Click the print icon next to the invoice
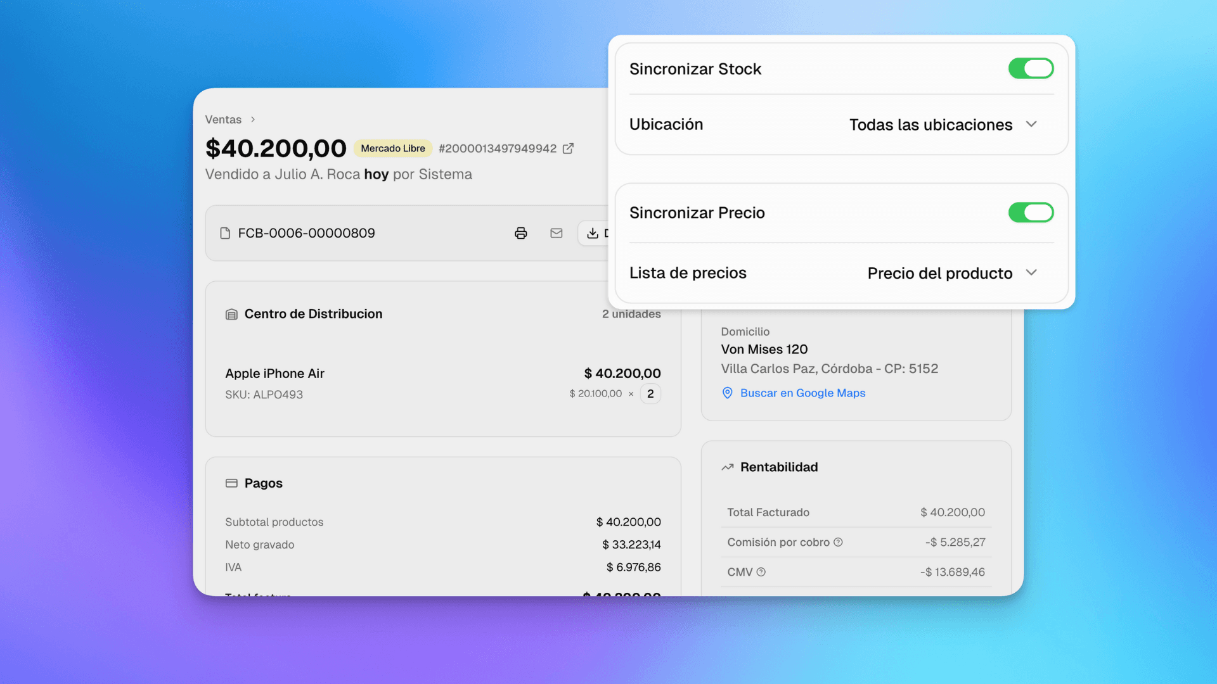Image resolution: width=1217 pixels, height=684 pixels. click(521, 233)
